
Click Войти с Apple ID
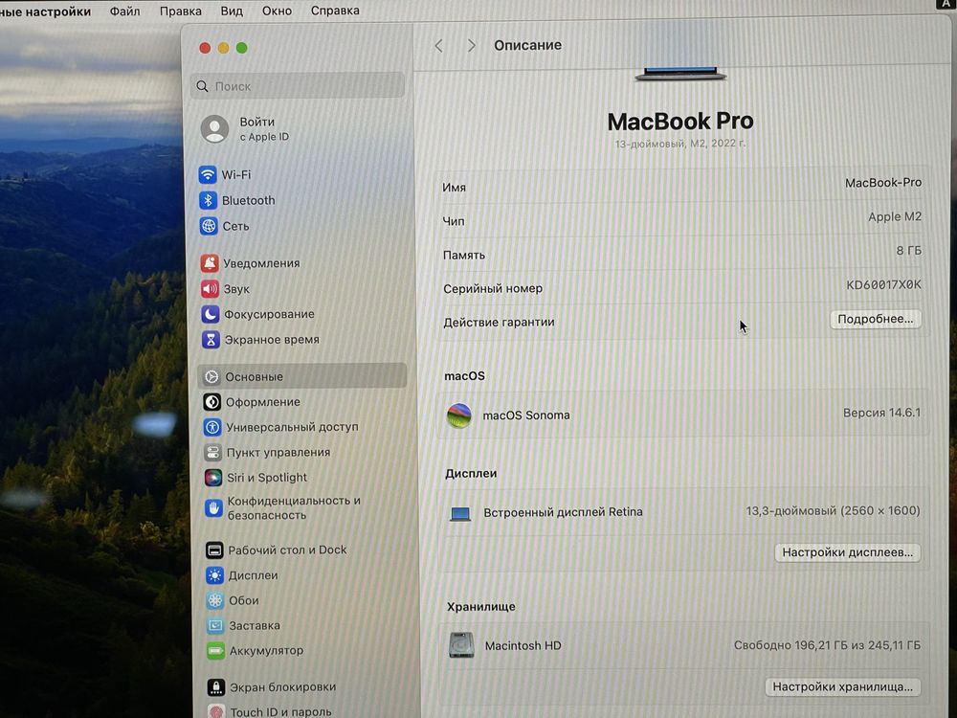tap(264, 129)
